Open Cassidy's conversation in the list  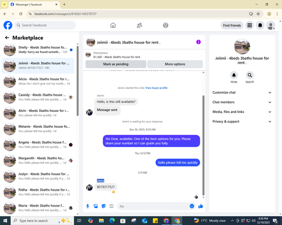38,97
